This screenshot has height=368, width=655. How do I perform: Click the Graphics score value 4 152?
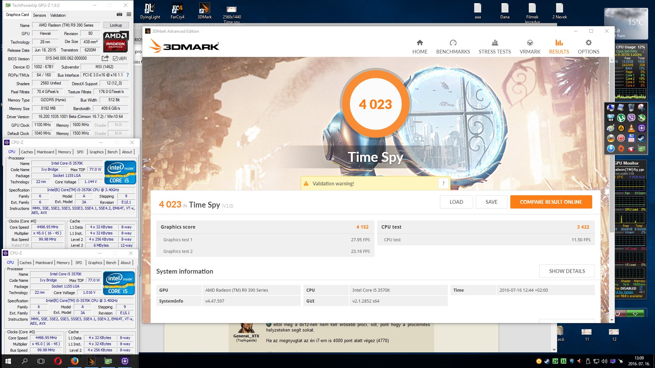362,227
